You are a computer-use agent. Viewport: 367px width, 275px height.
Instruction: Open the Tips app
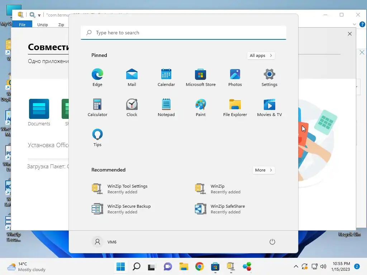click(x=97, y=138)
